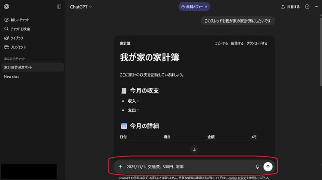This screenshot has height=180, width=322.
Task: Select the 家計簿作成サポート chat
Action: 18,67
